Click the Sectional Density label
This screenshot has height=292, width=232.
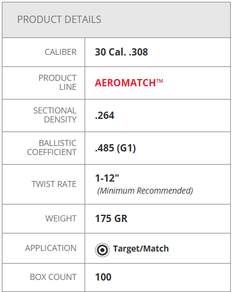pos(55,115)
